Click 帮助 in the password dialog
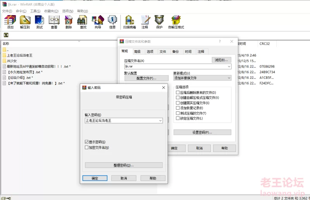 tap(153, 178)
